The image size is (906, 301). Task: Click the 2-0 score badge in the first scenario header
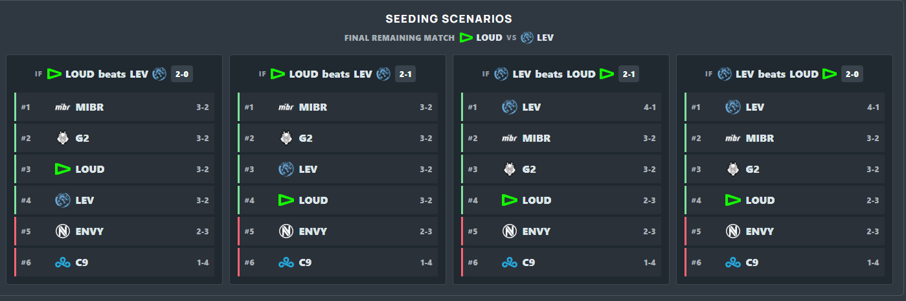[x=182, y=74]
